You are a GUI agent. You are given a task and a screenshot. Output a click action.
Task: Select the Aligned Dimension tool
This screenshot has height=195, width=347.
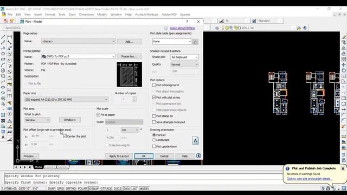coord(10,42)
